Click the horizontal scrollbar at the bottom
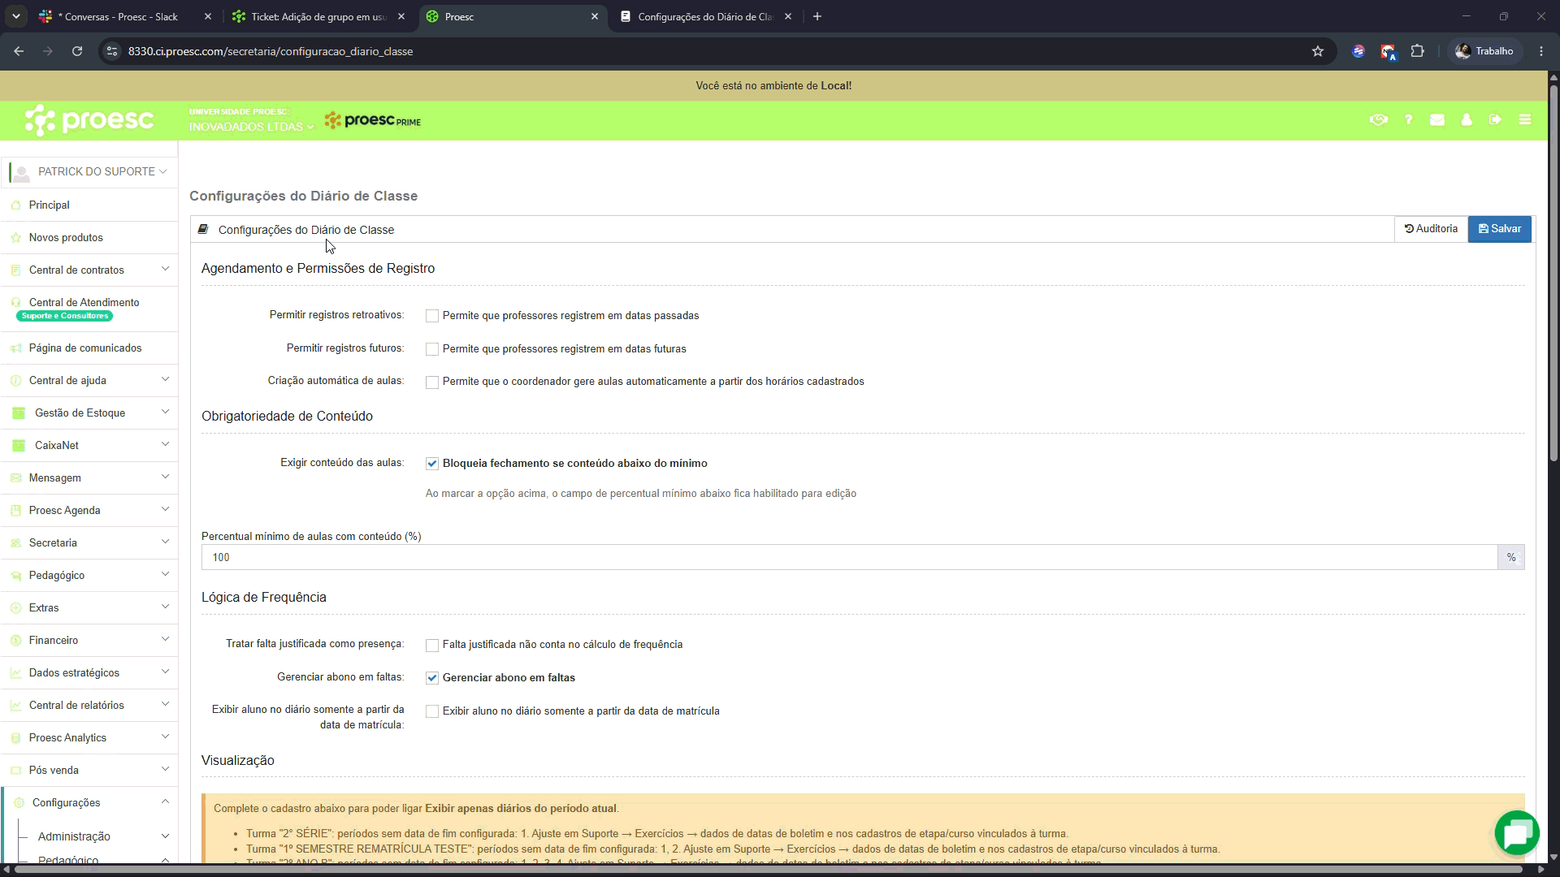 pos(768,870)
